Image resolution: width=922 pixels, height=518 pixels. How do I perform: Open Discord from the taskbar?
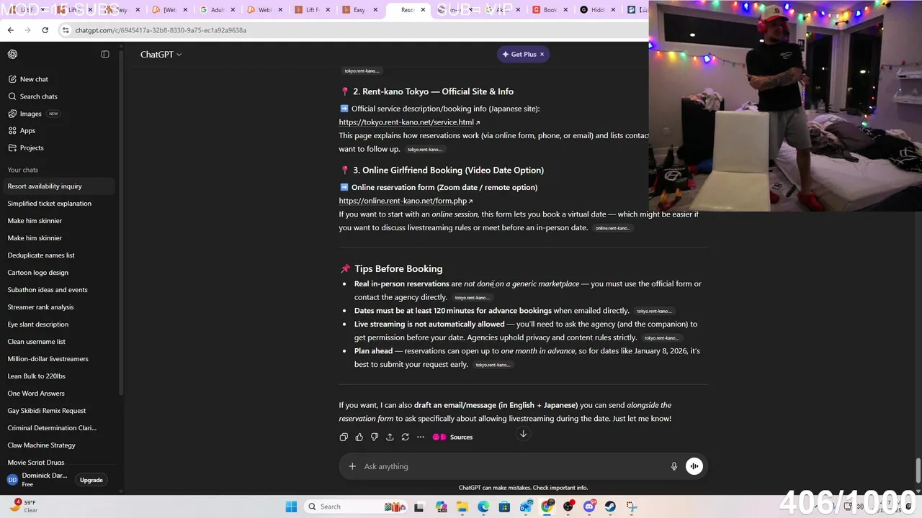(x=589, y=506)
